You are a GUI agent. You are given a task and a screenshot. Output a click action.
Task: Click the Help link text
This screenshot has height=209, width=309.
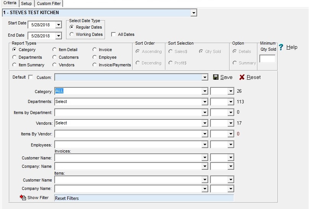(x=292, y=47)
